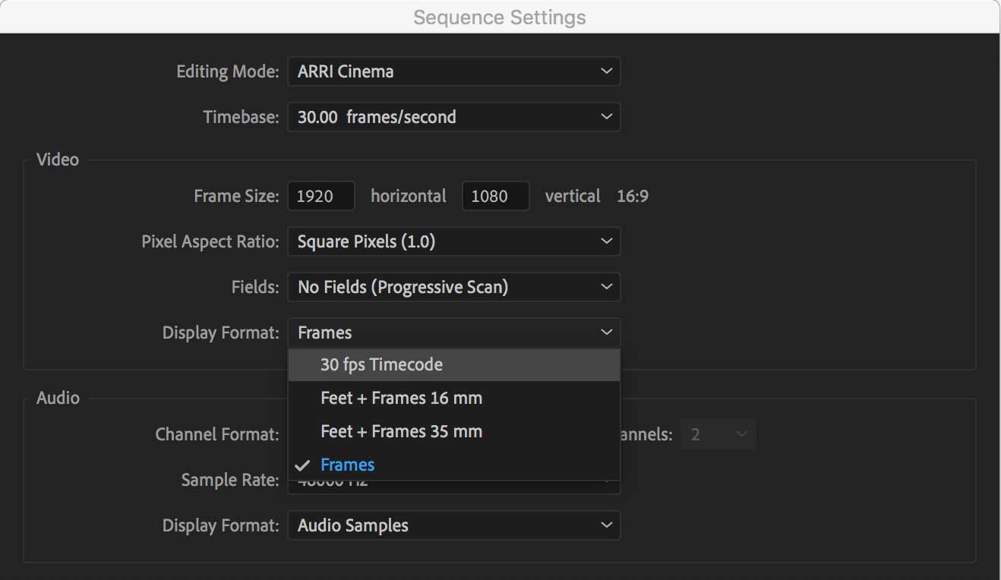The image size is (1001, 580).
Task: Click the video Display Format dropdown chevron
Action: (606, 332)
